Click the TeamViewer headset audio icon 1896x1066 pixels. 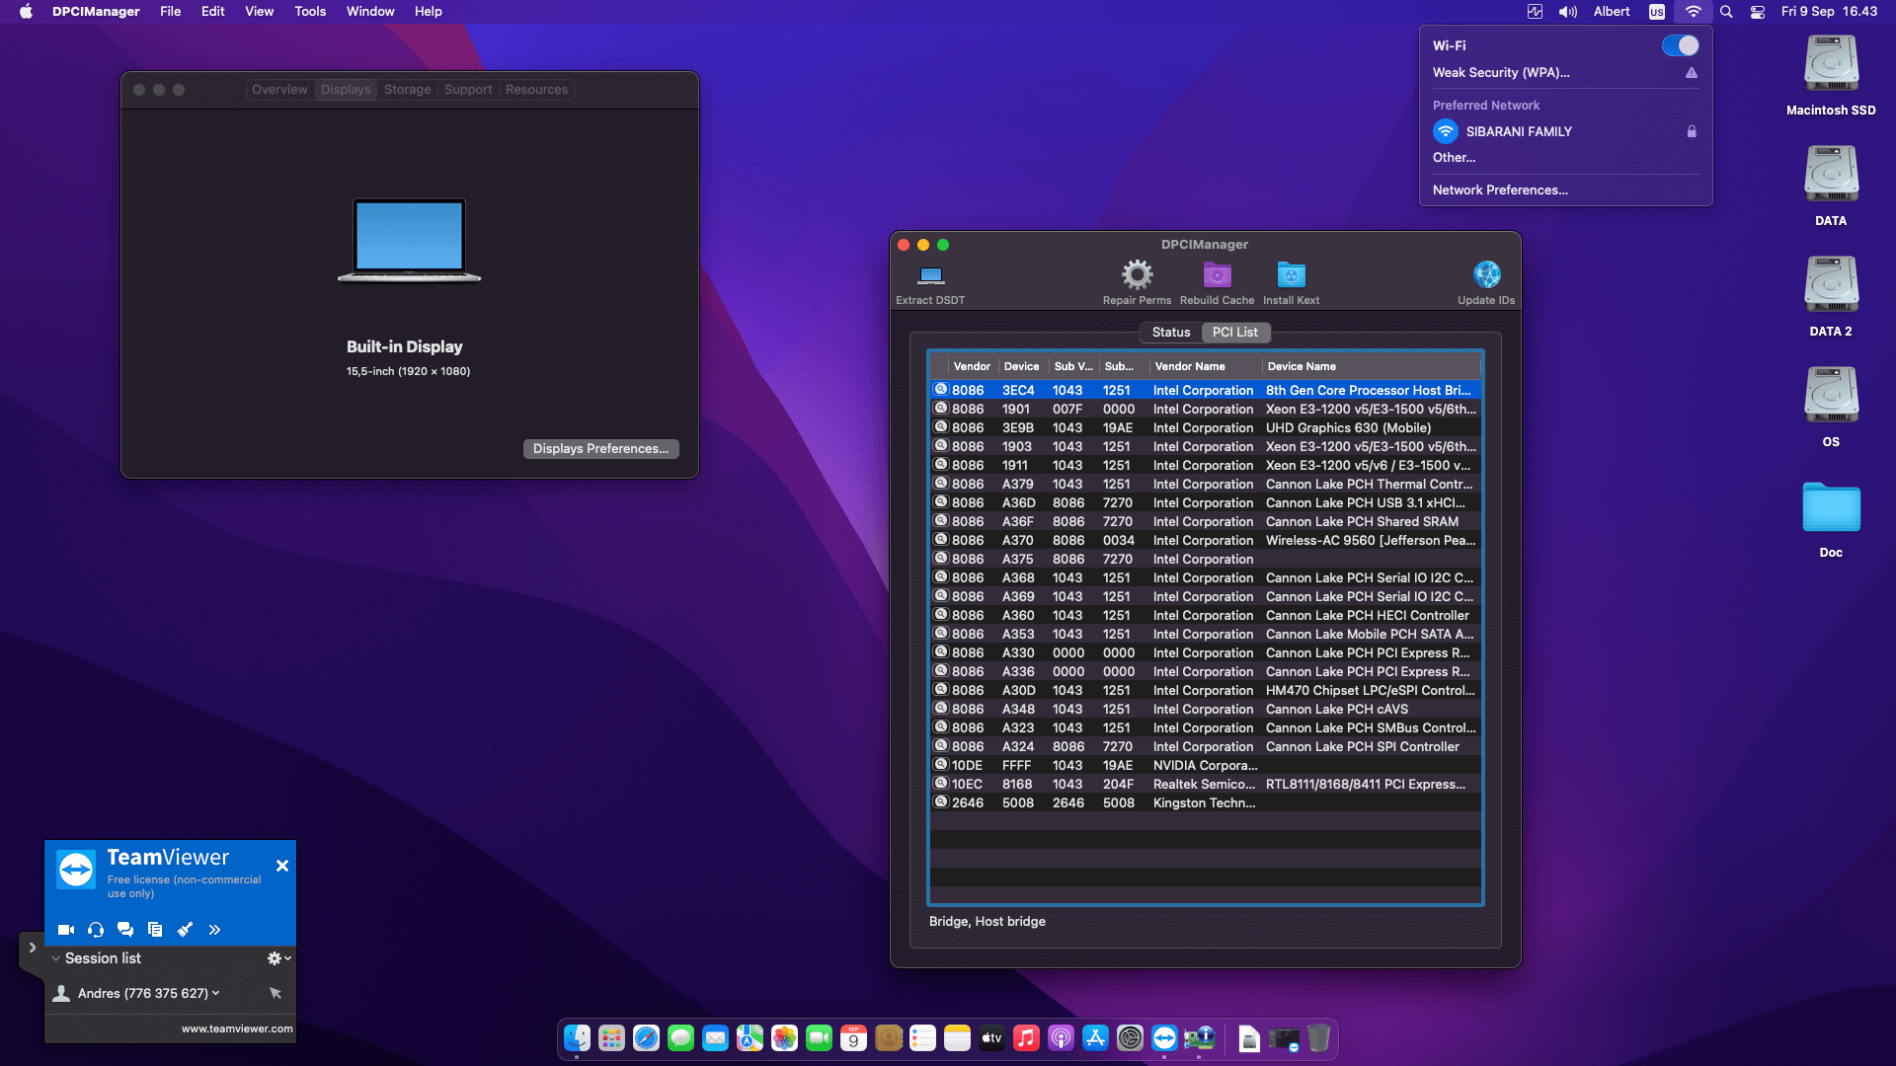(x=96, y=930)
